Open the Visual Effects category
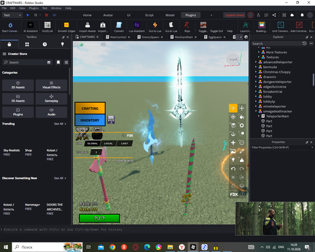 point(52,85)
